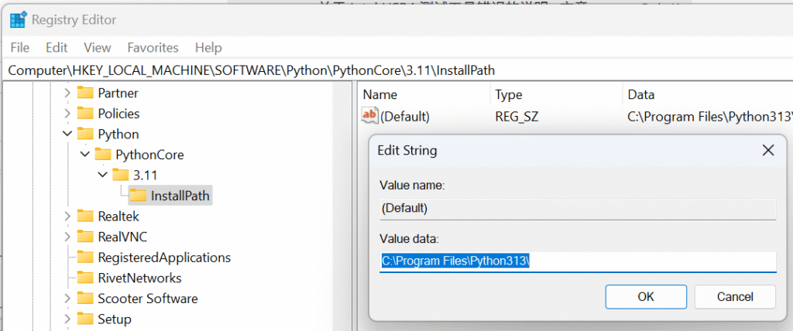Select the Scooter Software folder icon
793x331 pixels.
pyautogui.click(x=84, y=299)
